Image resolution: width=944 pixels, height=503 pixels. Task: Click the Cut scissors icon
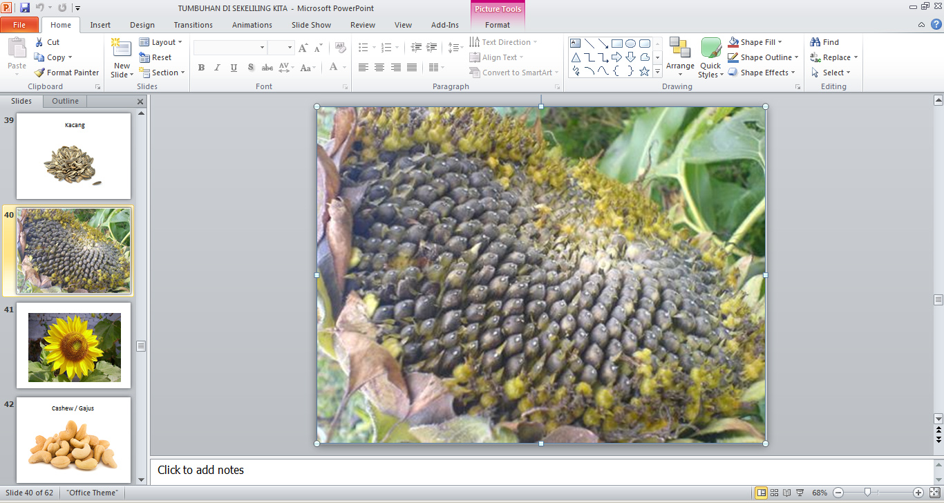click(x=39, y=42)
